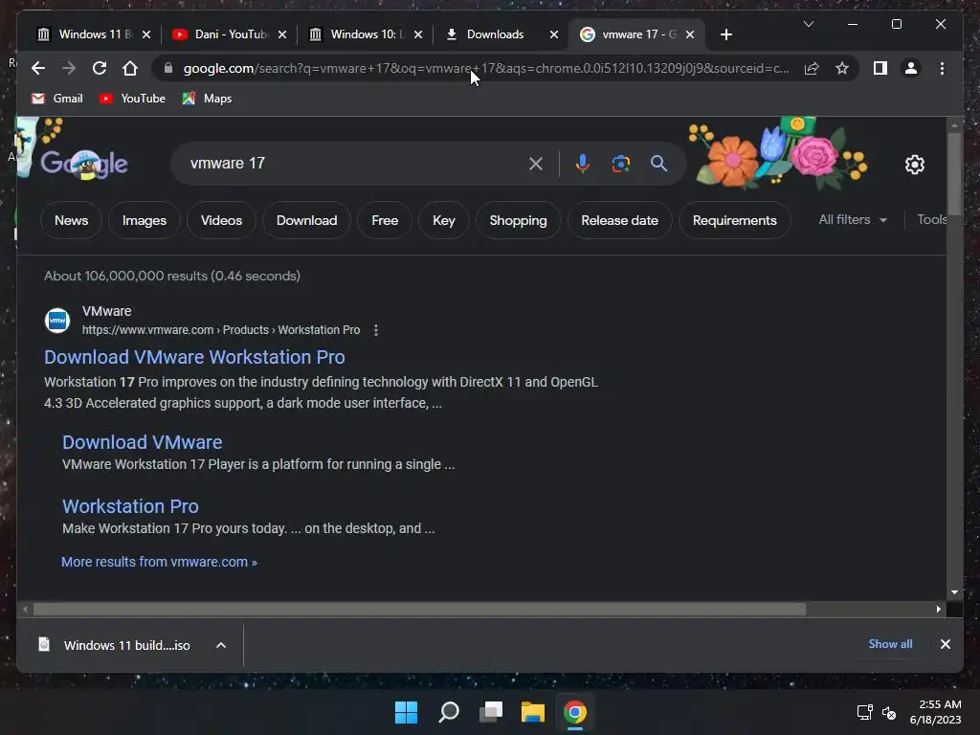The width and height of the screenshot is (980, 735).
Task: Open taskbar Search icon
Action: [x=449, y=712]
